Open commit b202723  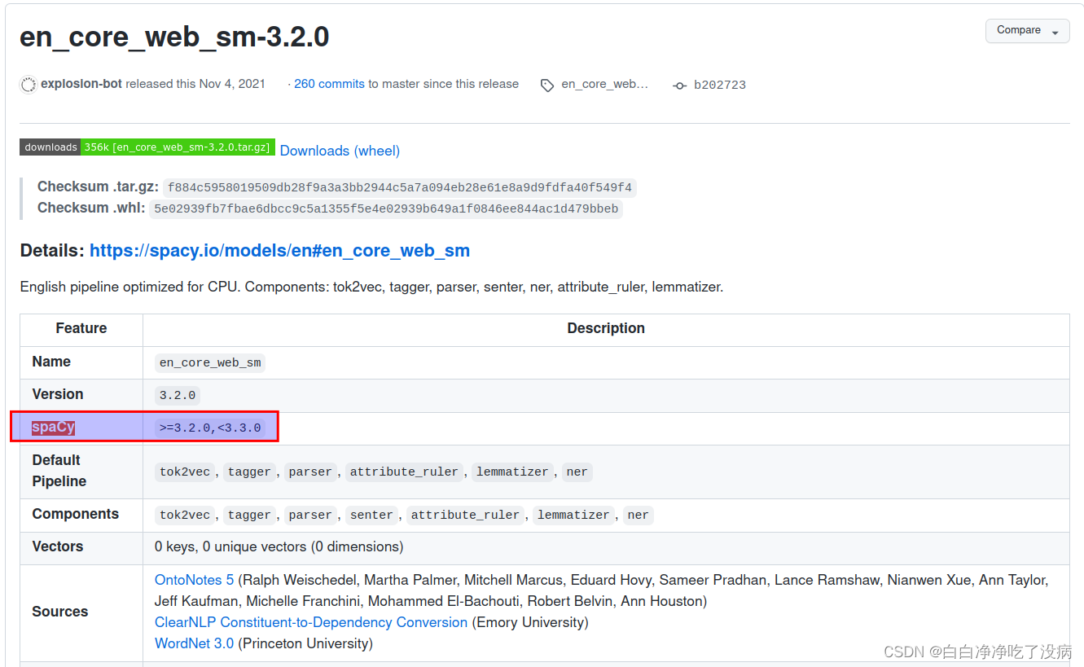click(720, 85)
